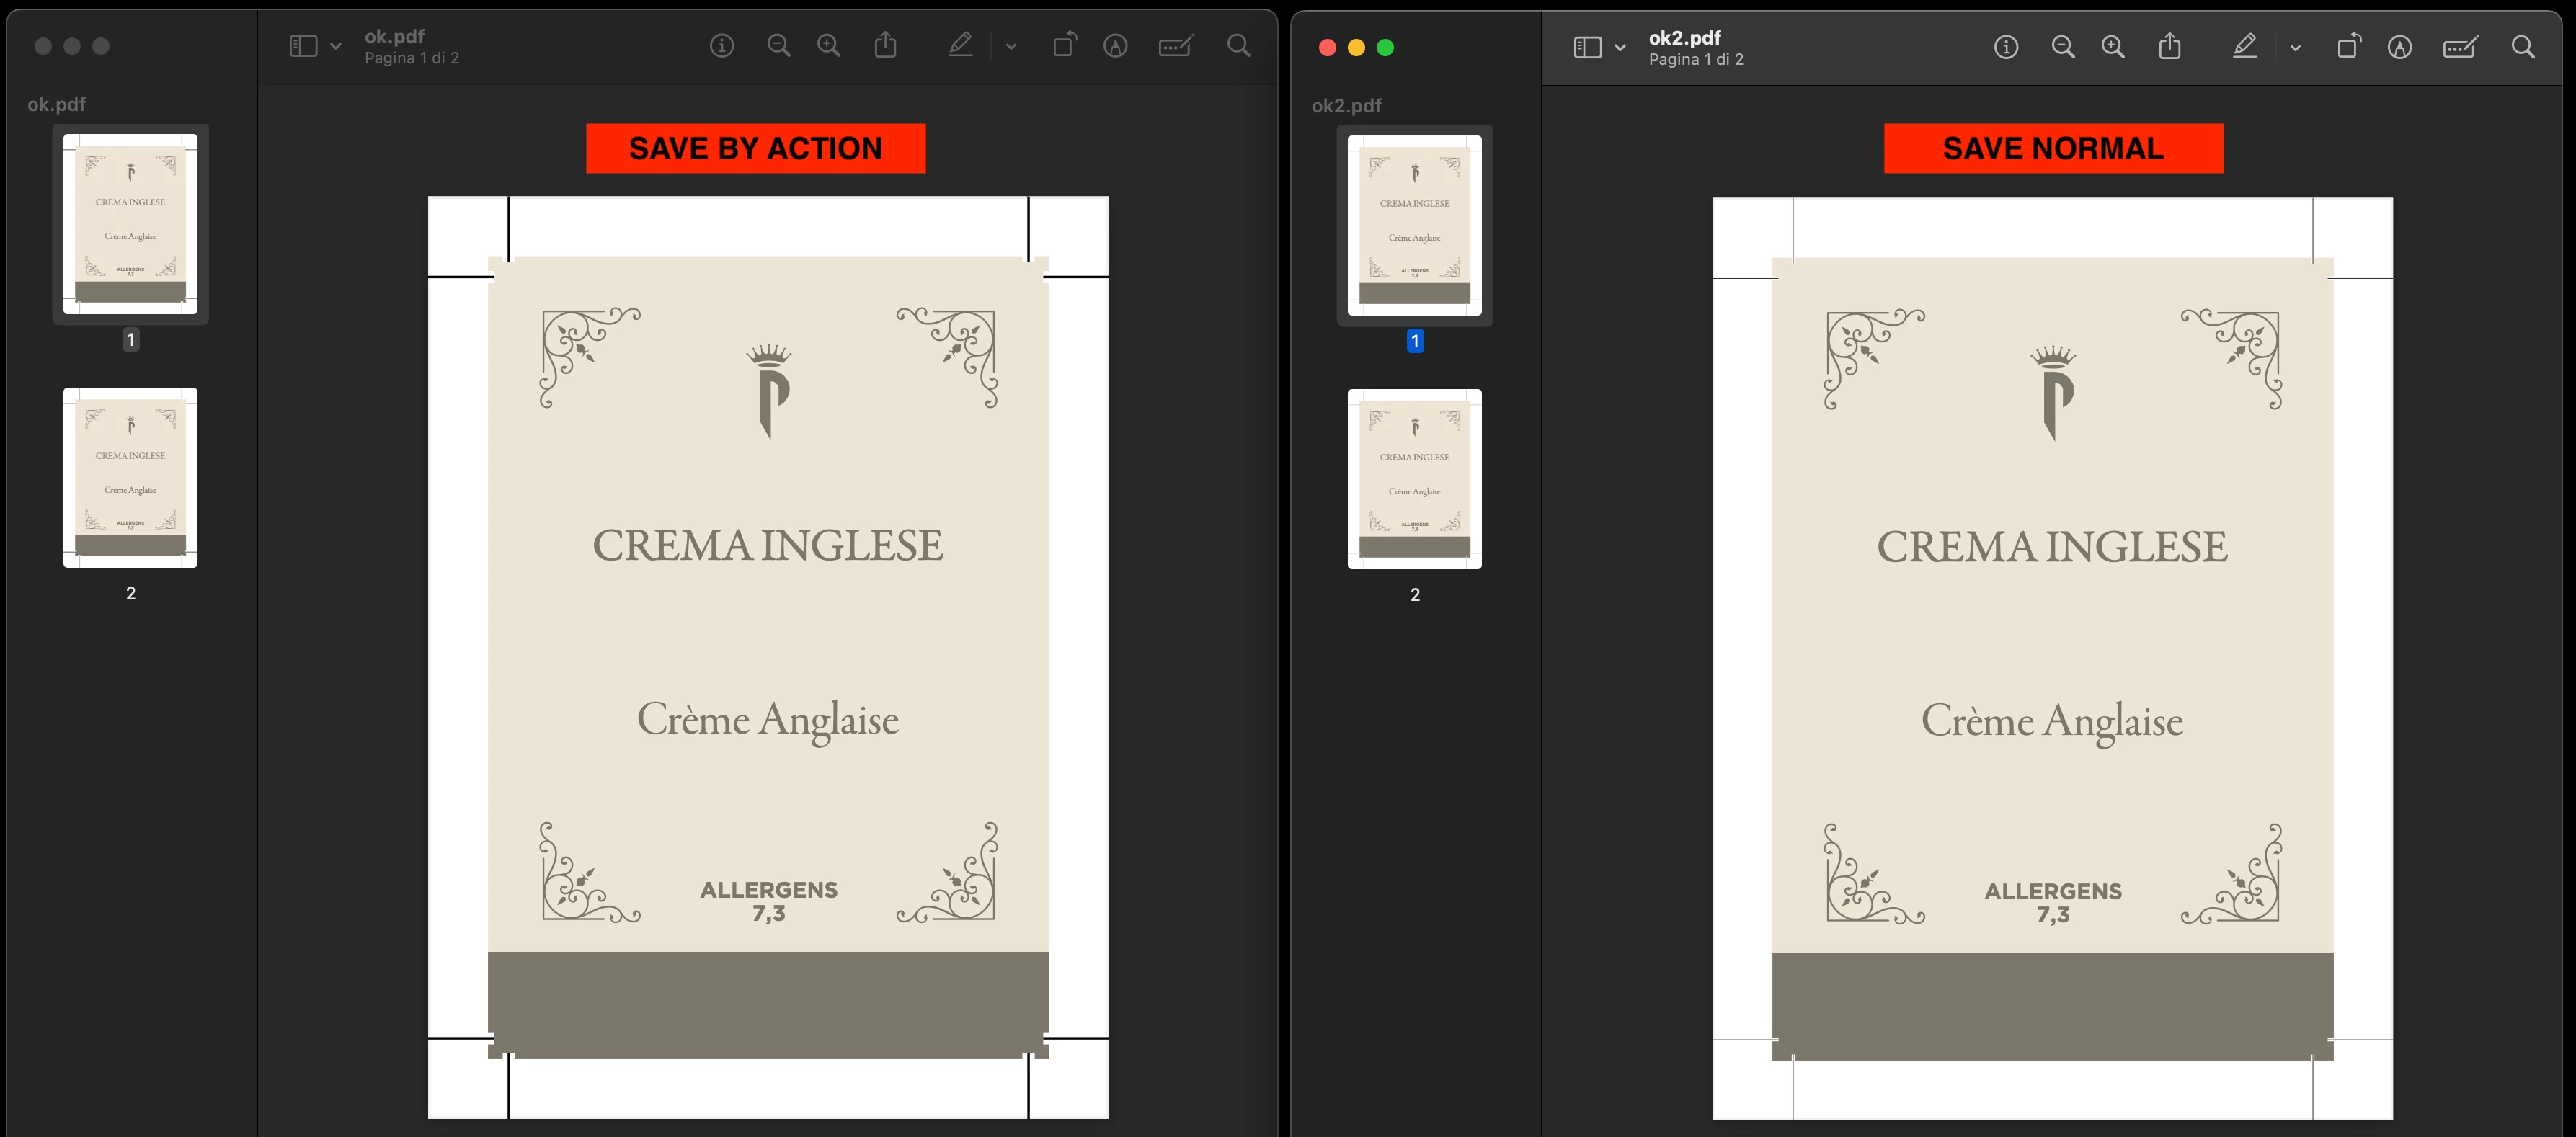Image resolution: width=2576 pixels, height=1137 pixels.
Task: Open form filling tool in ok2.pdf
Action: [x=2459, y=47]
